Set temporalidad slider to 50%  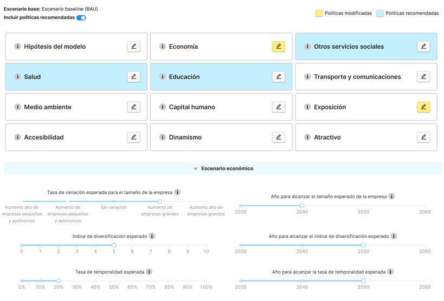(114, 280)
